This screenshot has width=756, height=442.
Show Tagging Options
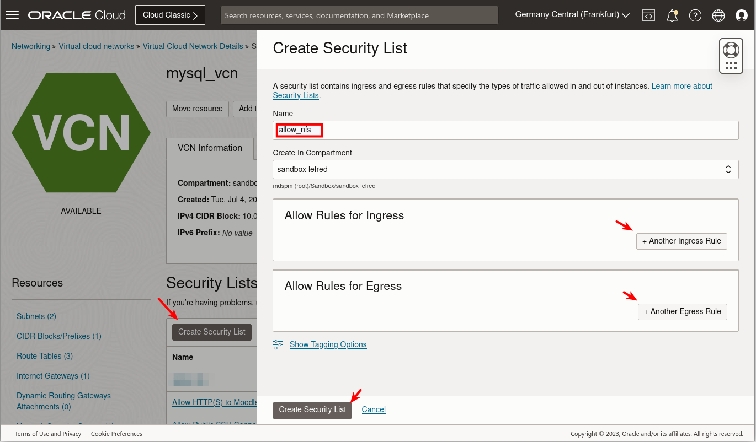[x=328, y=344]
